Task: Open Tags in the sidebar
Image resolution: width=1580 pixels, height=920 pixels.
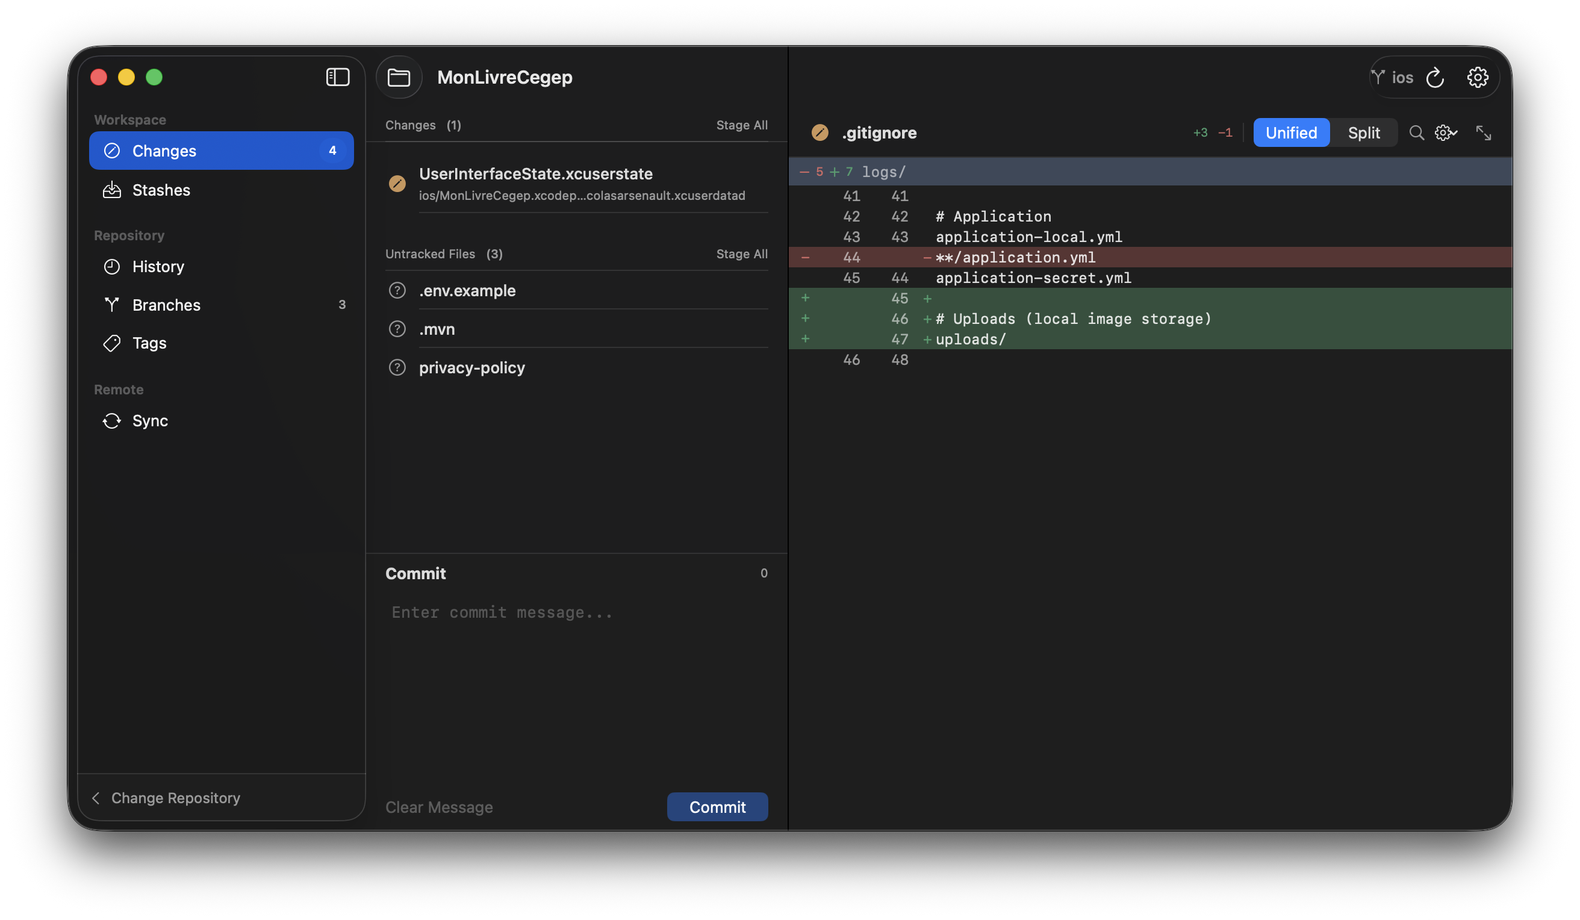Action: (222, 343)
